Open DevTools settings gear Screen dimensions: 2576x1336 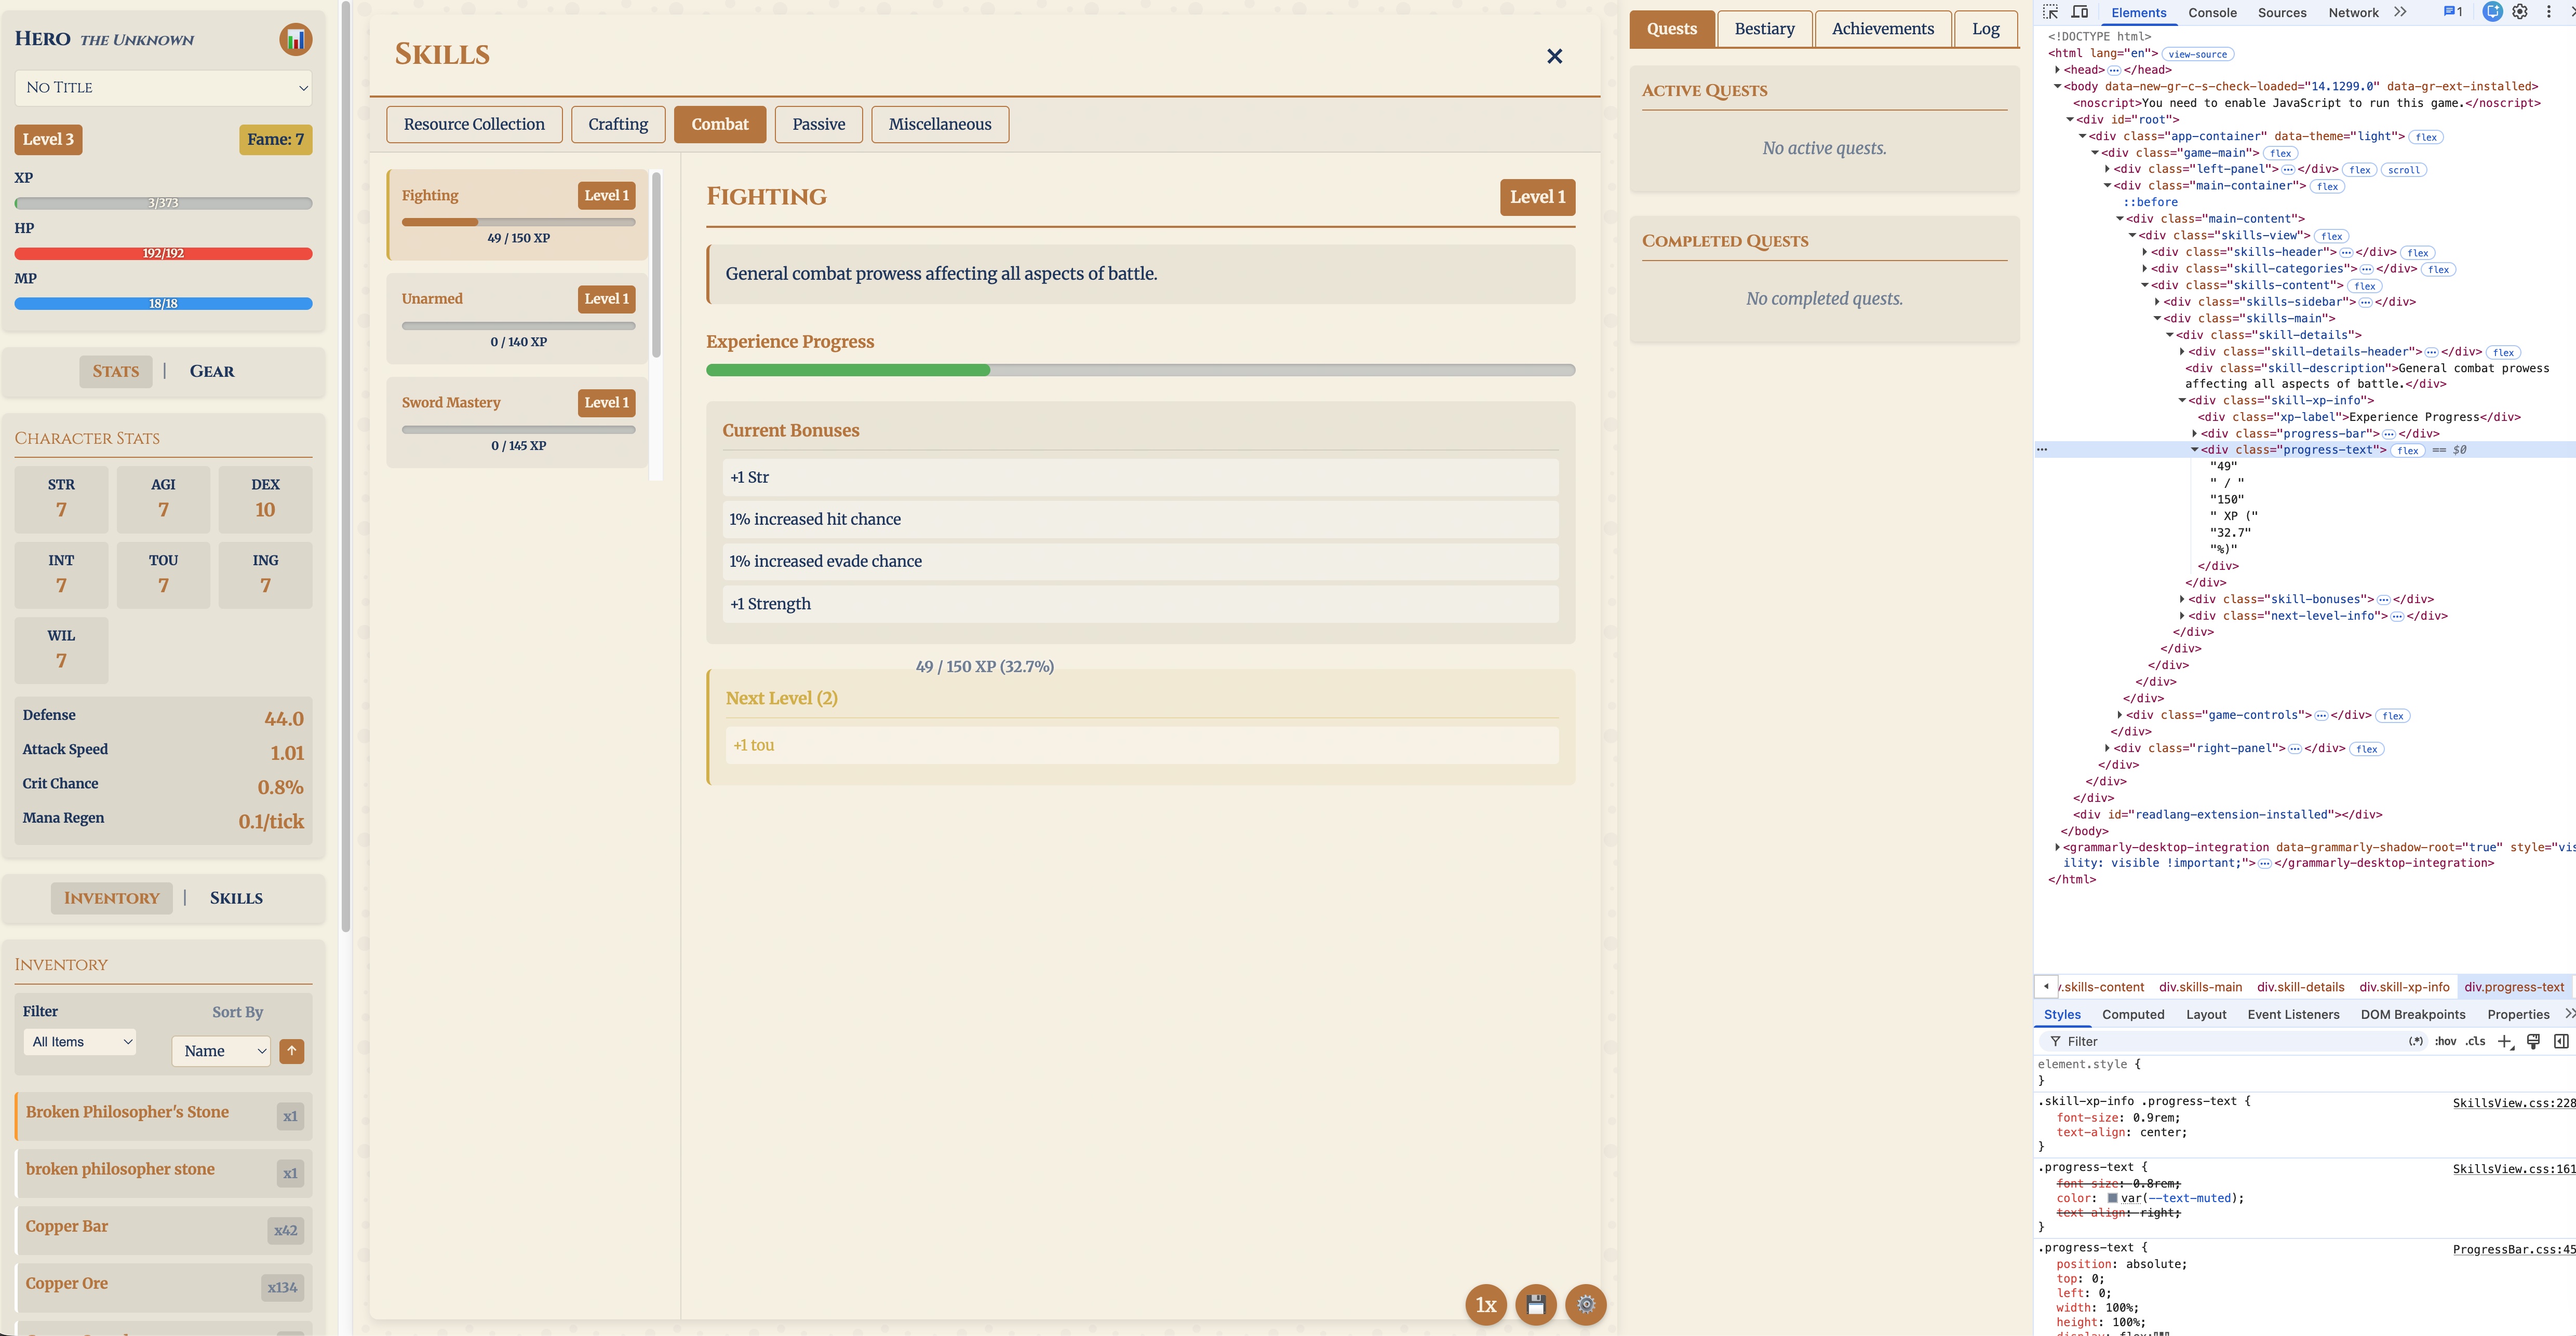point(2520,12)
